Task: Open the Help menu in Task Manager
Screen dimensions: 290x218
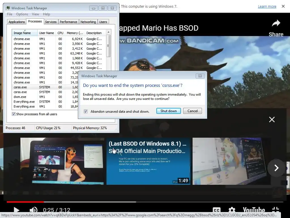Action: (x=46, y=14)
